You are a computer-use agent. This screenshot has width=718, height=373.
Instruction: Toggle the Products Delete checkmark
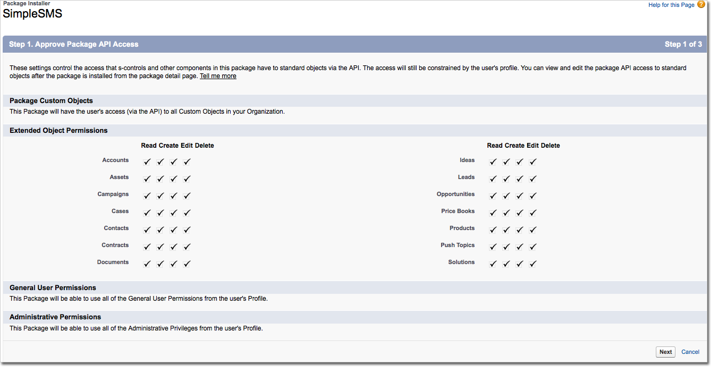(x=533, y=230)
